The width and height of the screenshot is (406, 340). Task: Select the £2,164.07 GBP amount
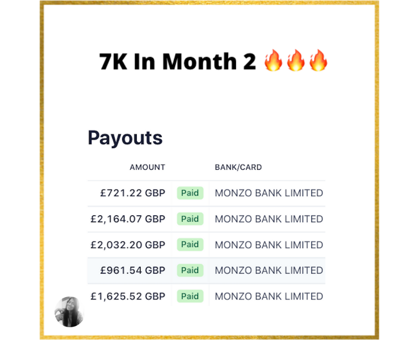tap(128, 219)
